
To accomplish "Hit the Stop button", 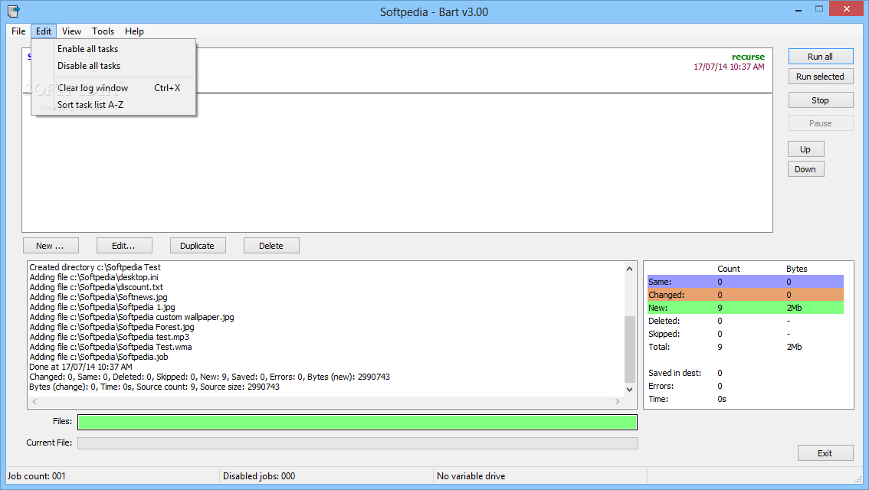I will coord(820,100).
